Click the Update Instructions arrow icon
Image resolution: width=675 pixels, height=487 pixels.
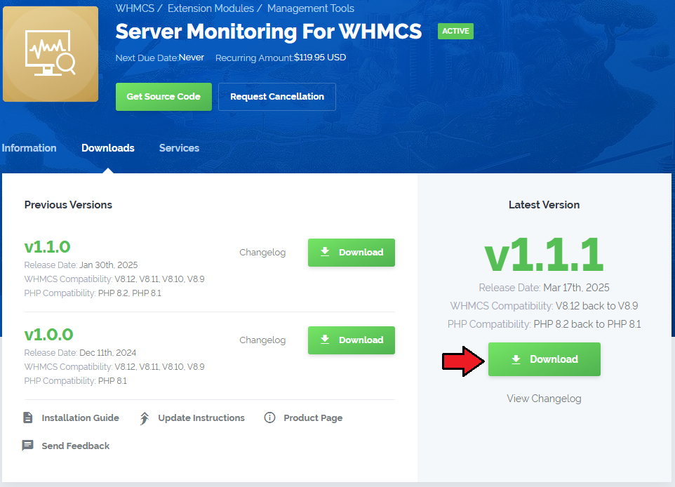click(145, 418)
